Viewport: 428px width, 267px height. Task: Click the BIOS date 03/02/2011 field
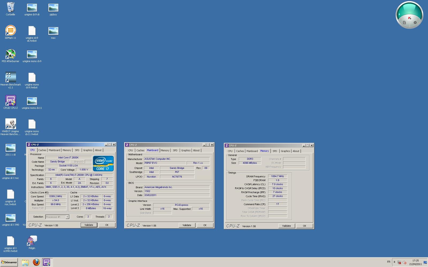[177, 195]
